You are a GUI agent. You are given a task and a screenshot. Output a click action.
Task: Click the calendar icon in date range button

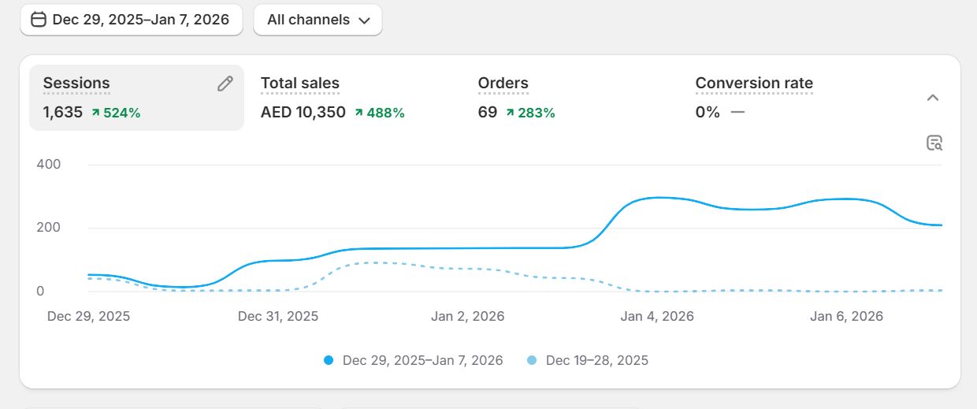(39, 20)
